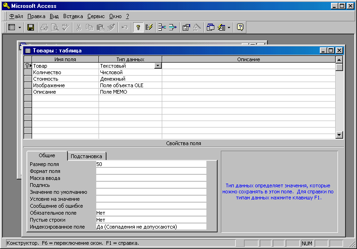Screen dimensions: 357x249
Task: Switch to the Подстановка tab
Action: (86, 156)
